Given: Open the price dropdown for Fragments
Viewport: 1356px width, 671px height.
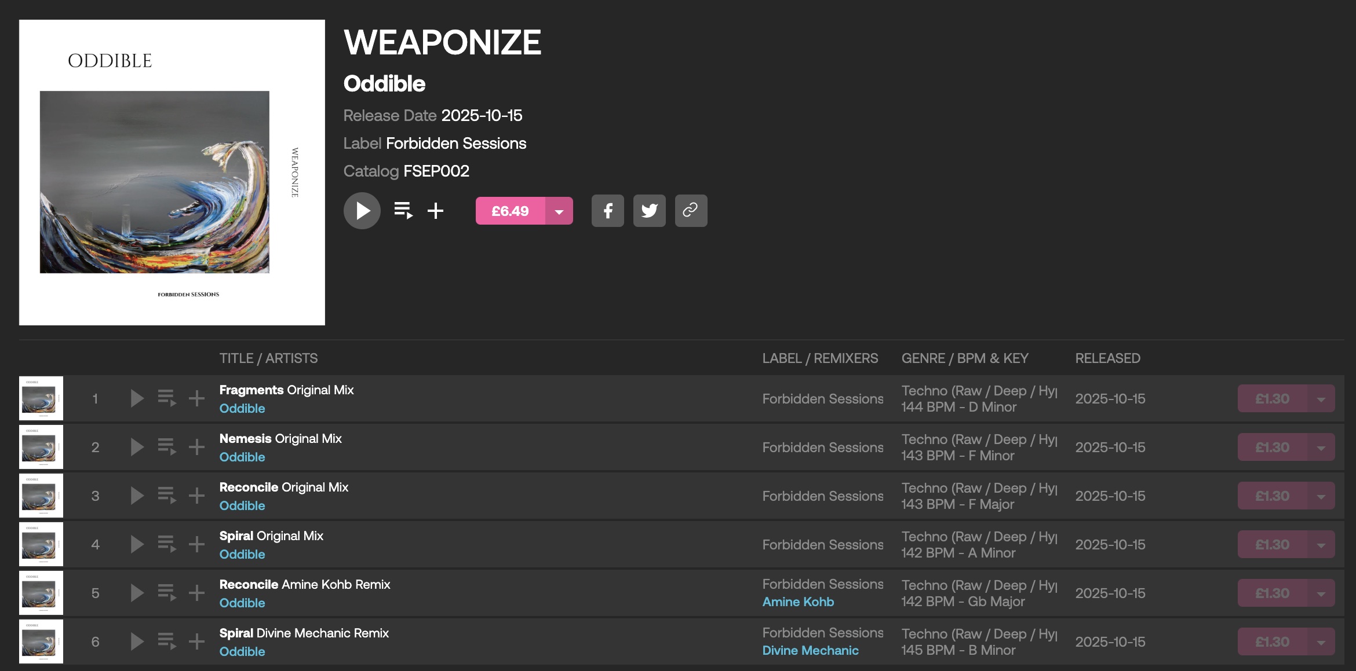Looking at the screenshot, I should click(x=1321, y=399).
